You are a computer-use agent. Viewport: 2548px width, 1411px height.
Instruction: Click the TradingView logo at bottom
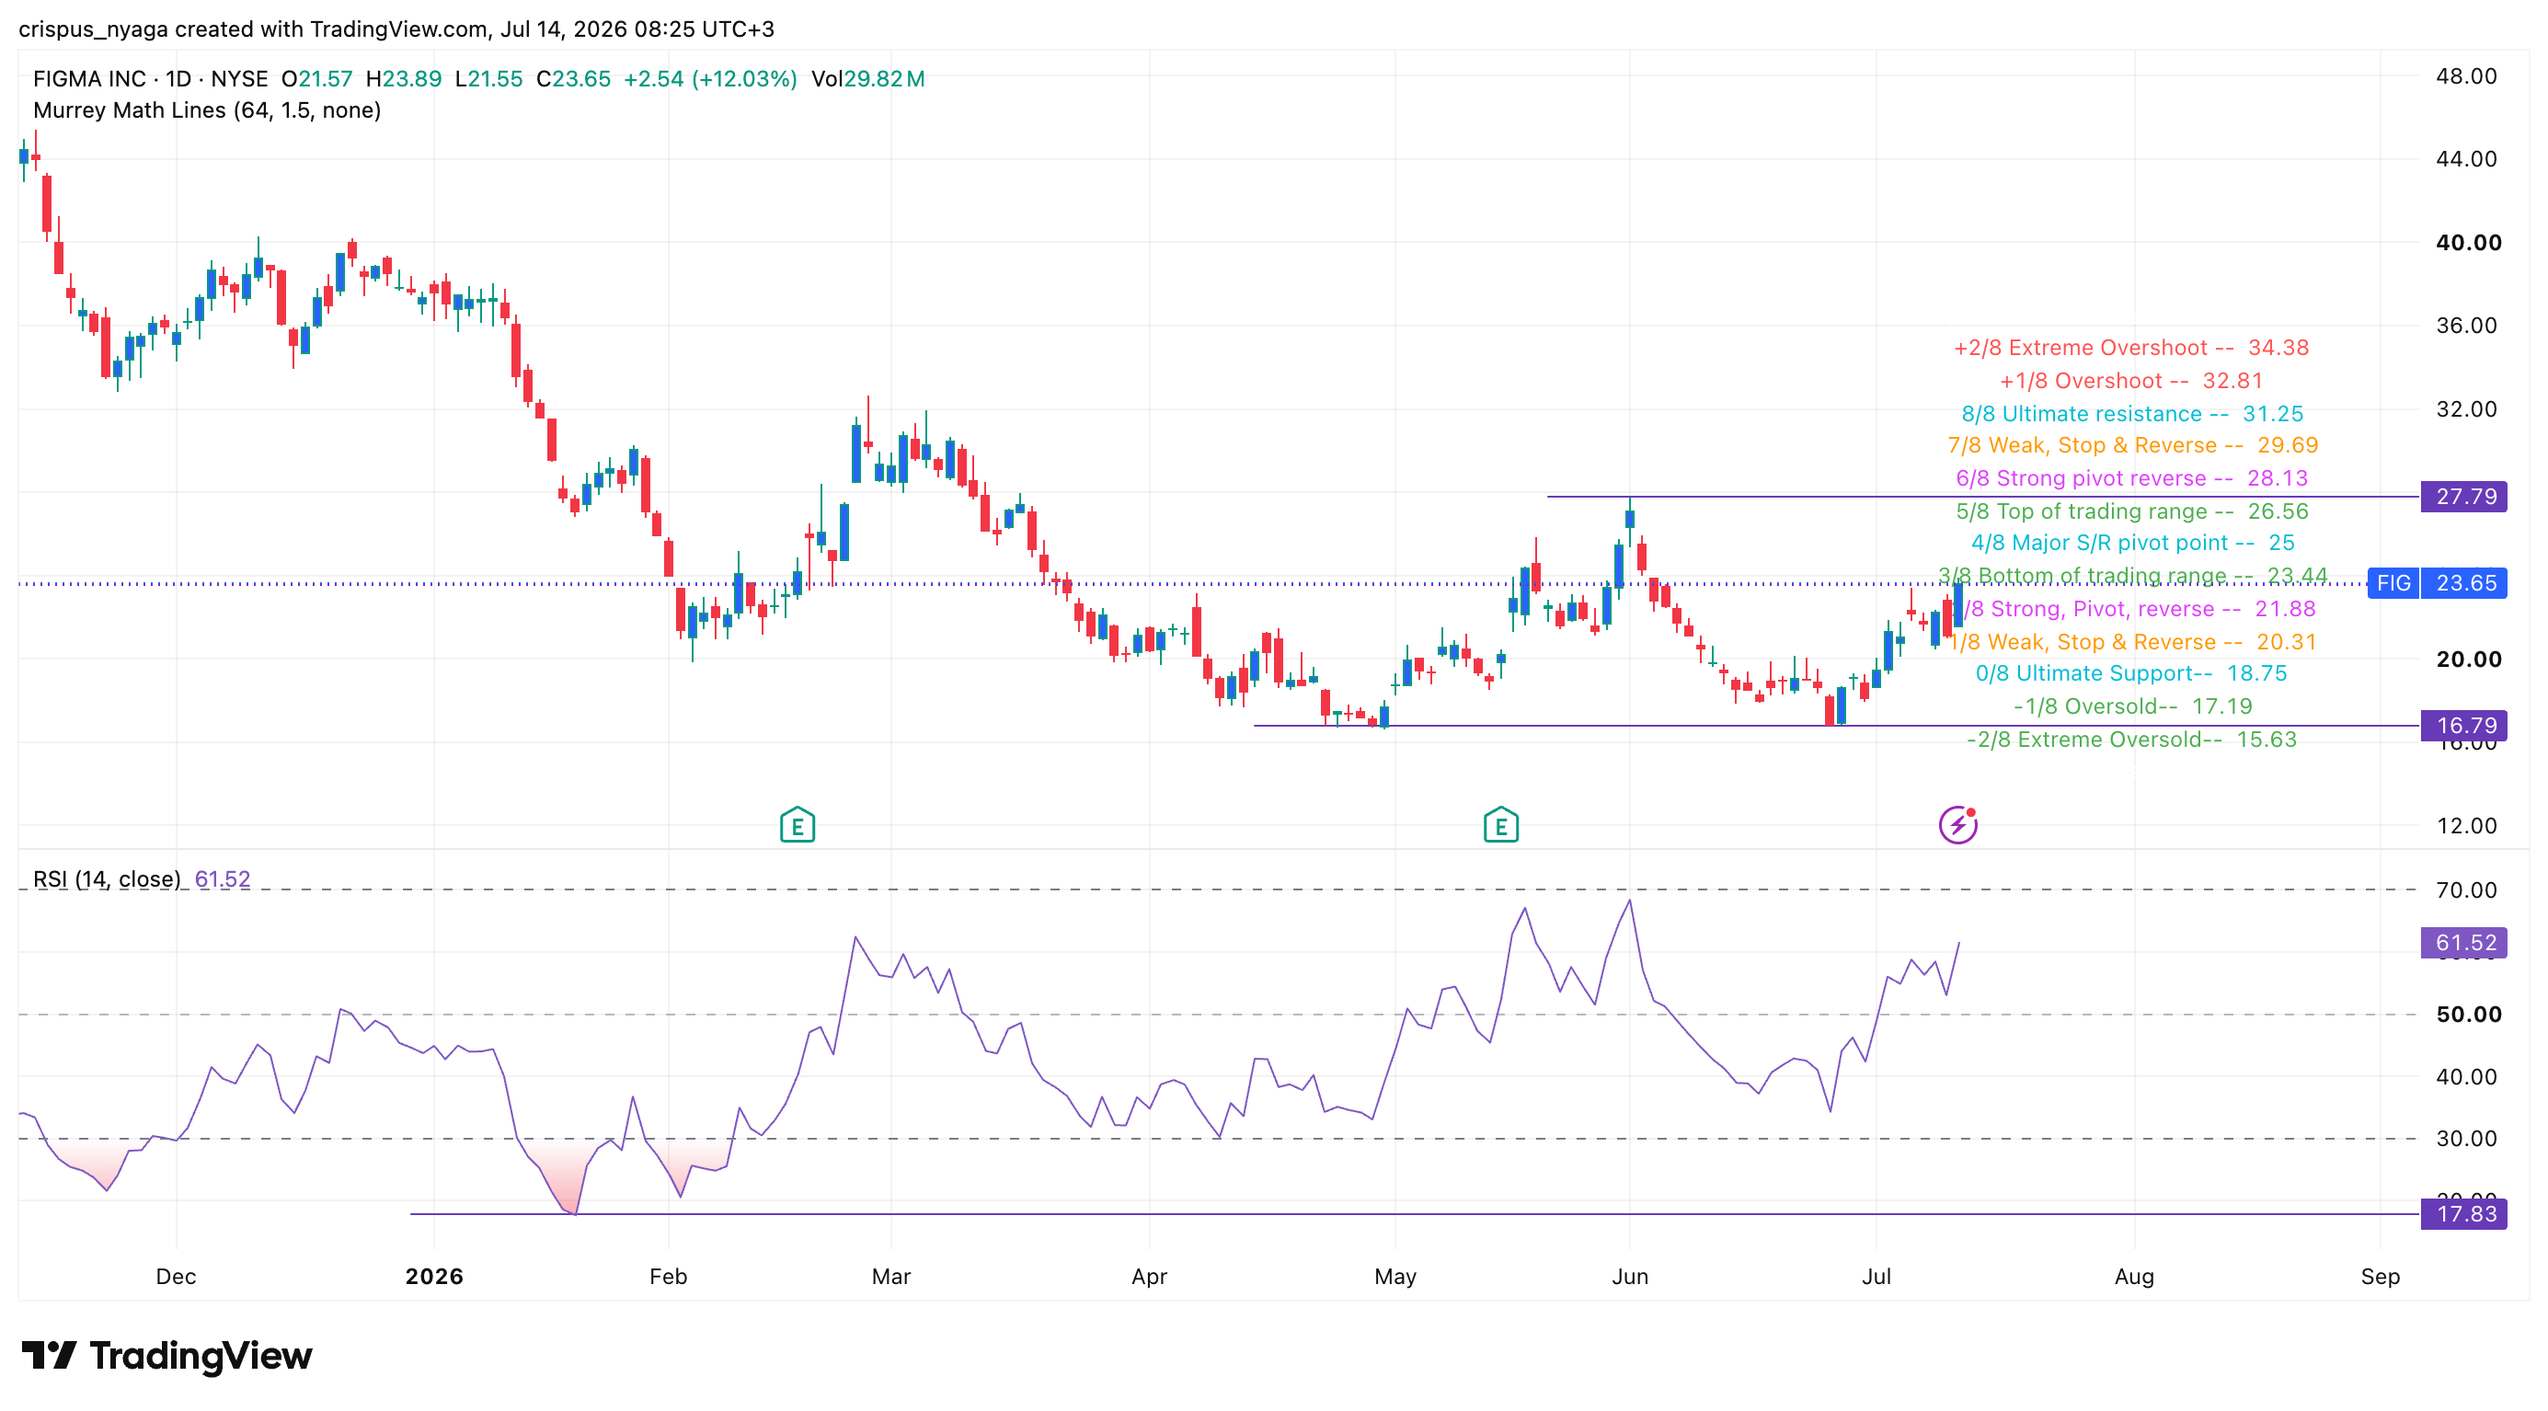tap(166, 1356)
